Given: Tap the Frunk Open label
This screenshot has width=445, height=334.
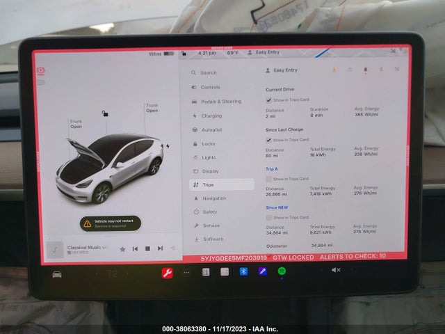Looking at the screenshot, I should (76, 124).
